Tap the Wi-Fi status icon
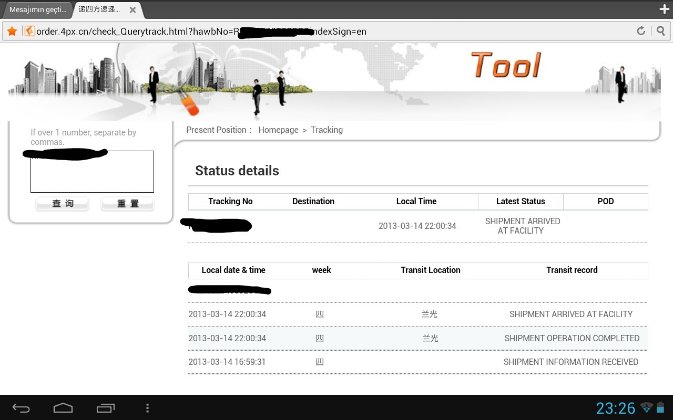Image resolution: width=673 pixels, height=420 pixels. (x=646, y=407)
